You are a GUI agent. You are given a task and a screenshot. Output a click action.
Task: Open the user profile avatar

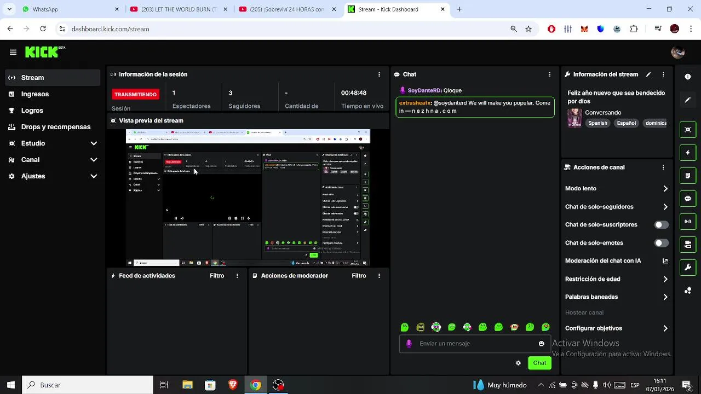tap(678, 52)
